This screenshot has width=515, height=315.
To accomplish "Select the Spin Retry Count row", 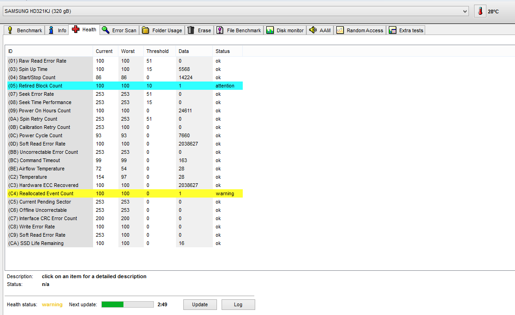I will pos(125,119).
